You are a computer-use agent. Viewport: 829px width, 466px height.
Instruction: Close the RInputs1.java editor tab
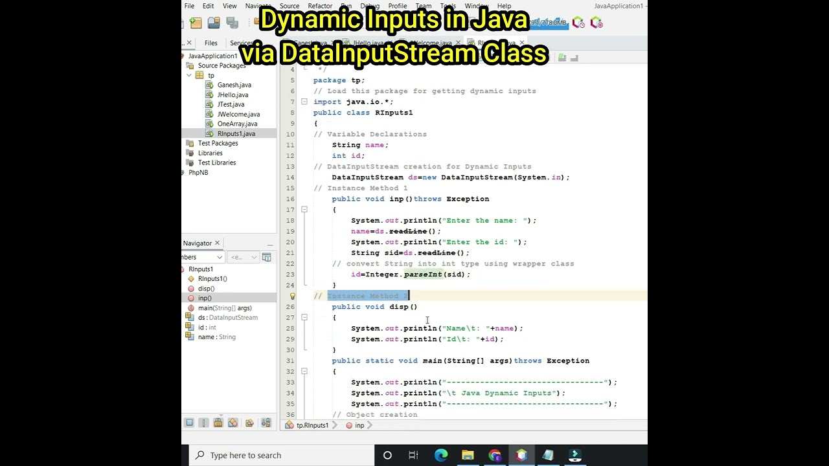tap(522, 43)
